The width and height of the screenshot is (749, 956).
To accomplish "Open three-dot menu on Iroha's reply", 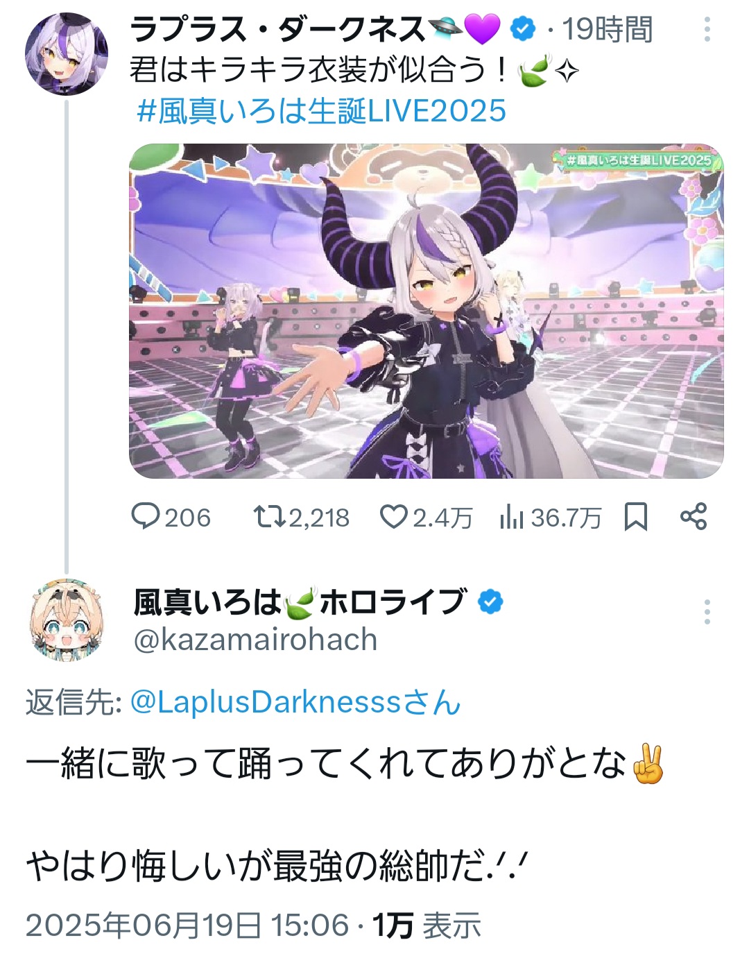I will tap(707, 612).
